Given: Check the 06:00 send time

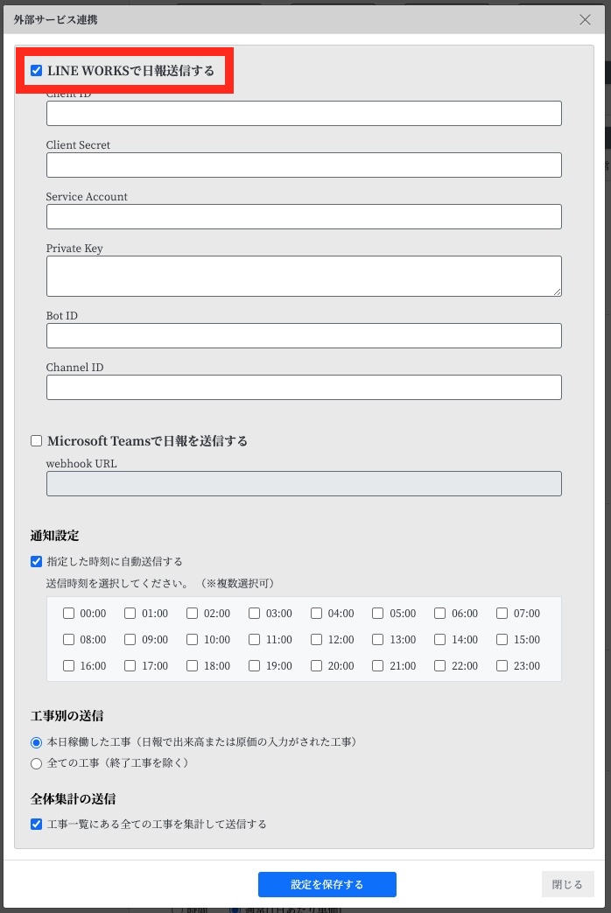Looking at the screenshot, I should coord(439,613).
